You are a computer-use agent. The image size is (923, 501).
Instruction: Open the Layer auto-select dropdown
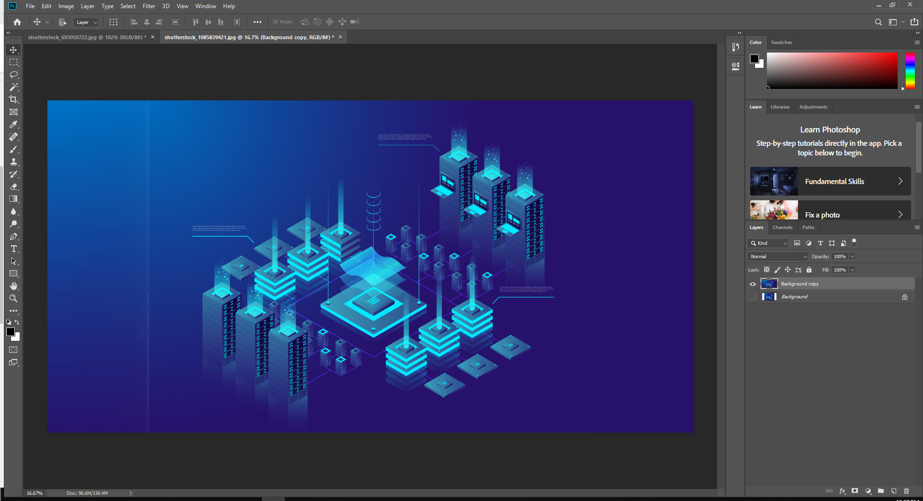click(86, 22)
